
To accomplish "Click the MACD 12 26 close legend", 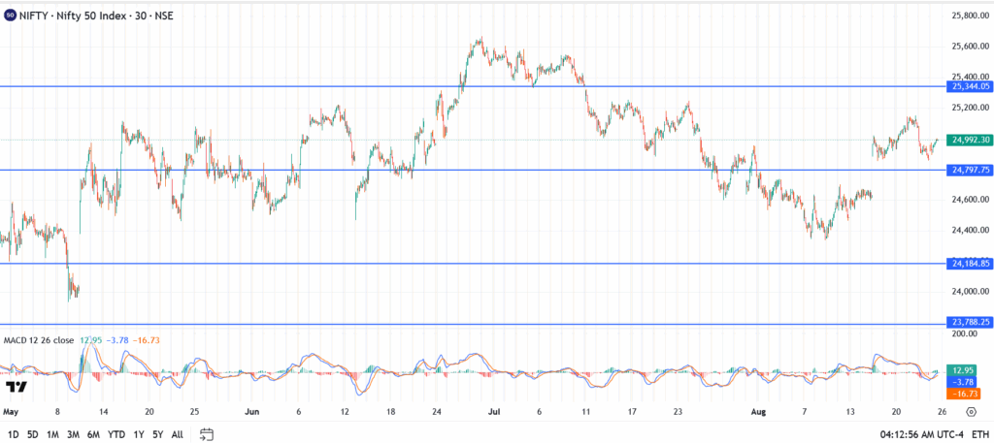I will 38,340.
